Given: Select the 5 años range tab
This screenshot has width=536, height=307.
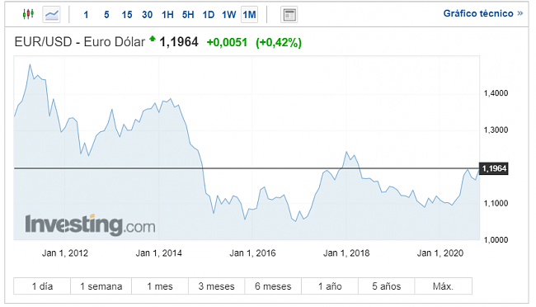Looking at the screenshot, I should pos(387,286).
